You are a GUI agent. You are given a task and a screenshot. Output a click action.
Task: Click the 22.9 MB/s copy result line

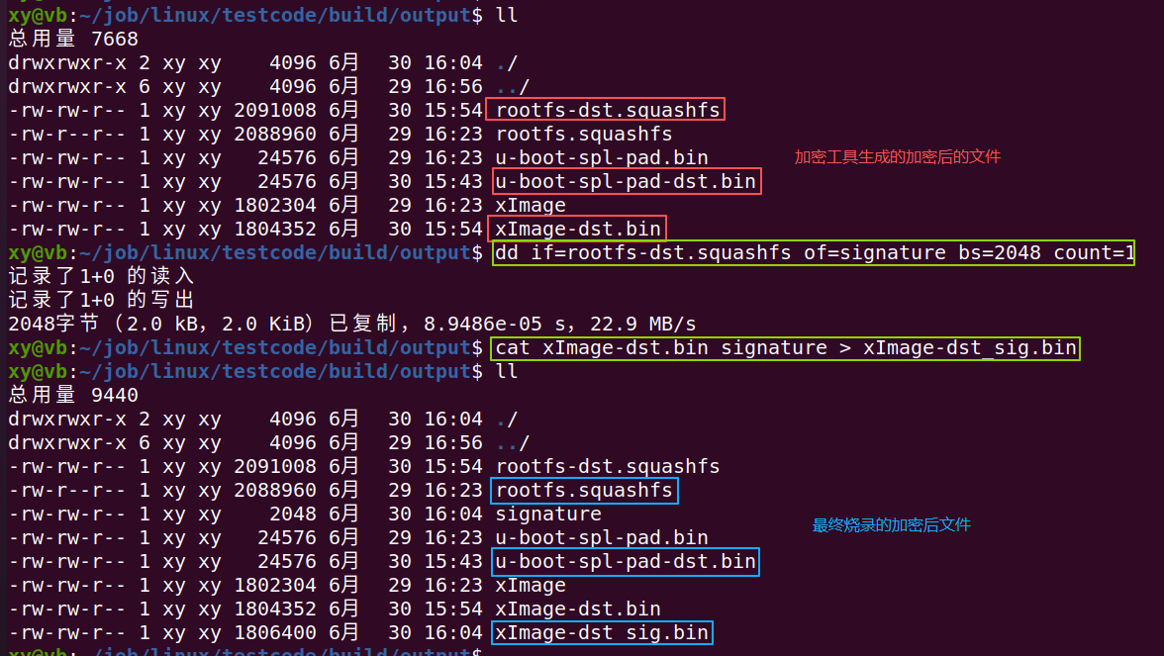[352, 324]
